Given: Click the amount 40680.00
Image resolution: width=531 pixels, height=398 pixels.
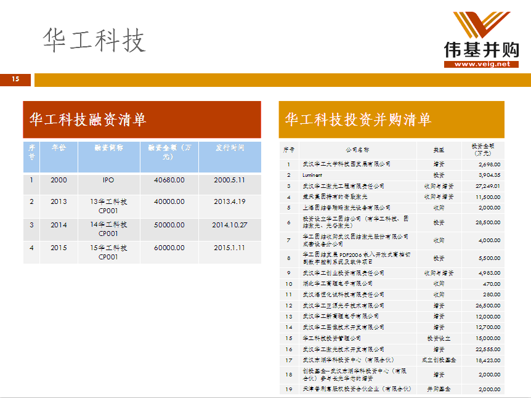Looking at the screenshot, I should [x=169, y=180].
